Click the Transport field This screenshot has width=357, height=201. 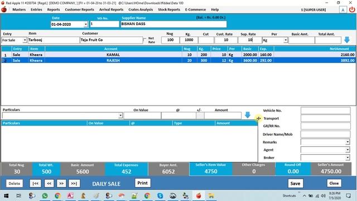tap(326, 118)
